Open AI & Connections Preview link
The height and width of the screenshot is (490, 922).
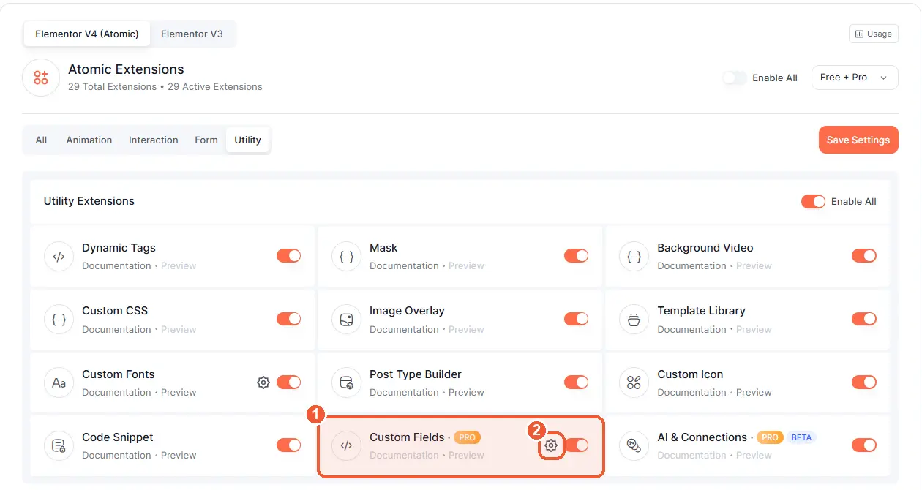(x=754, y=455)
